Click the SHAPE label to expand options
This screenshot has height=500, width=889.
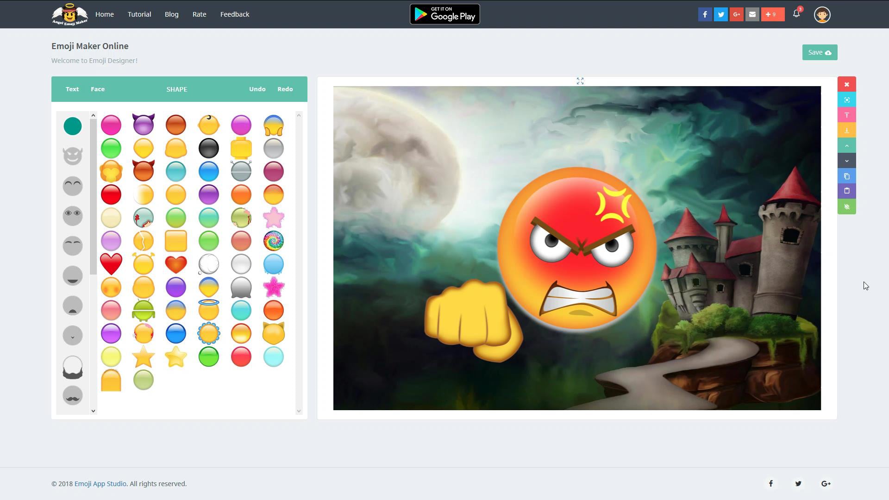(x=176, y=89)
